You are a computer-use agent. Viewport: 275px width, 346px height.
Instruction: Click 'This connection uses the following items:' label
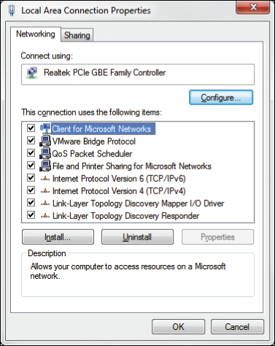[91, 112]
